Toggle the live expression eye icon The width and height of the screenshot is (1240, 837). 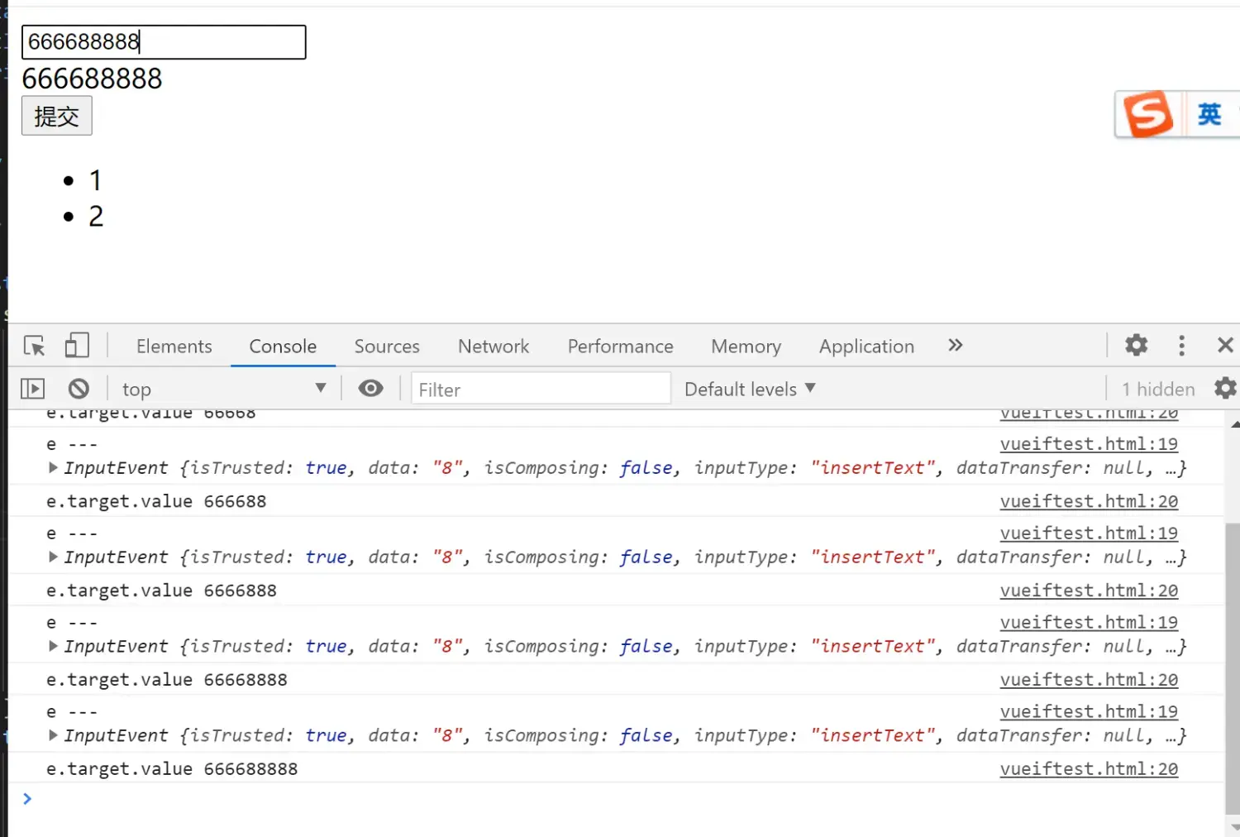tap(370, 388)
